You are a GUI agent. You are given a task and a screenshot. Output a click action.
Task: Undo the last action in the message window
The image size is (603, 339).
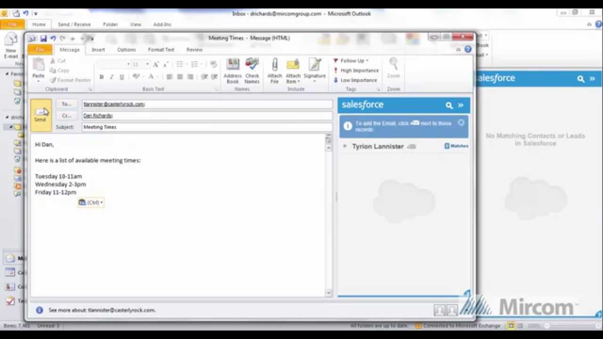click(x=53, y=39)
